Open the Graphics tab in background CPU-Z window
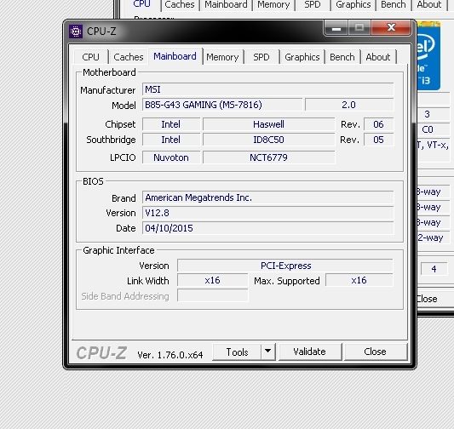This screenshot has height=429, width=454. [x=353, y=4]
